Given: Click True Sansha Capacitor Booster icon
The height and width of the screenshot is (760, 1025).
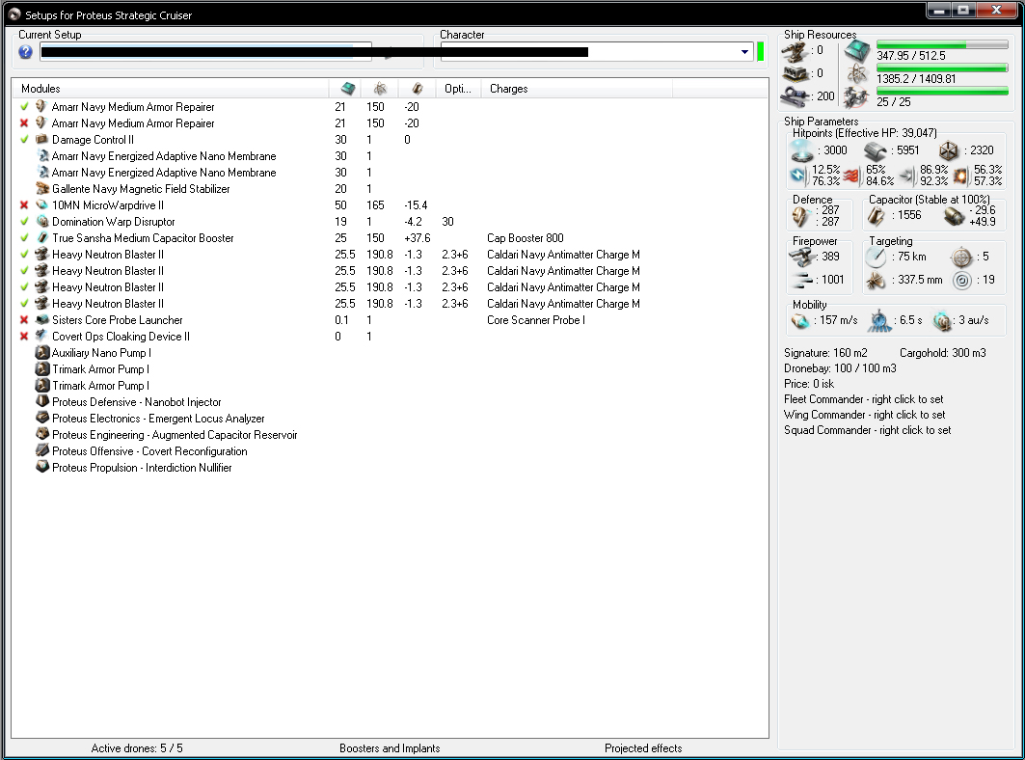Looking at the screenshot, I should [41, 237].
